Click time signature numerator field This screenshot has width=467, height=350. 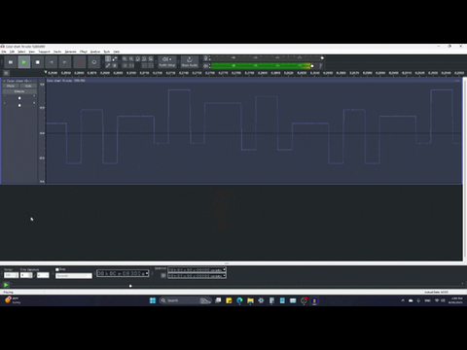[26, 275]
